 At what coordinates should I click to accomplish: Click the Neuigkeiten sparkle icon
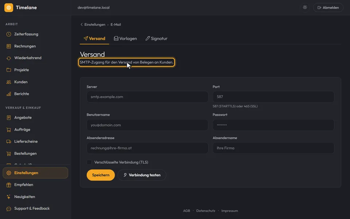[9, 197]
